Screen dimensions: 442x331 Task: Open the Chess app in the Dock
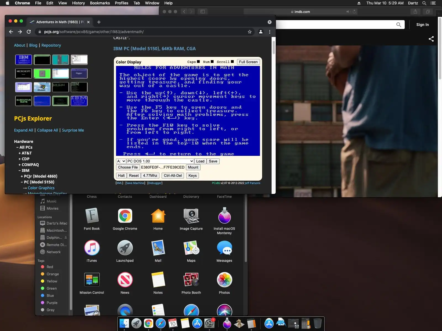[239, 323]
